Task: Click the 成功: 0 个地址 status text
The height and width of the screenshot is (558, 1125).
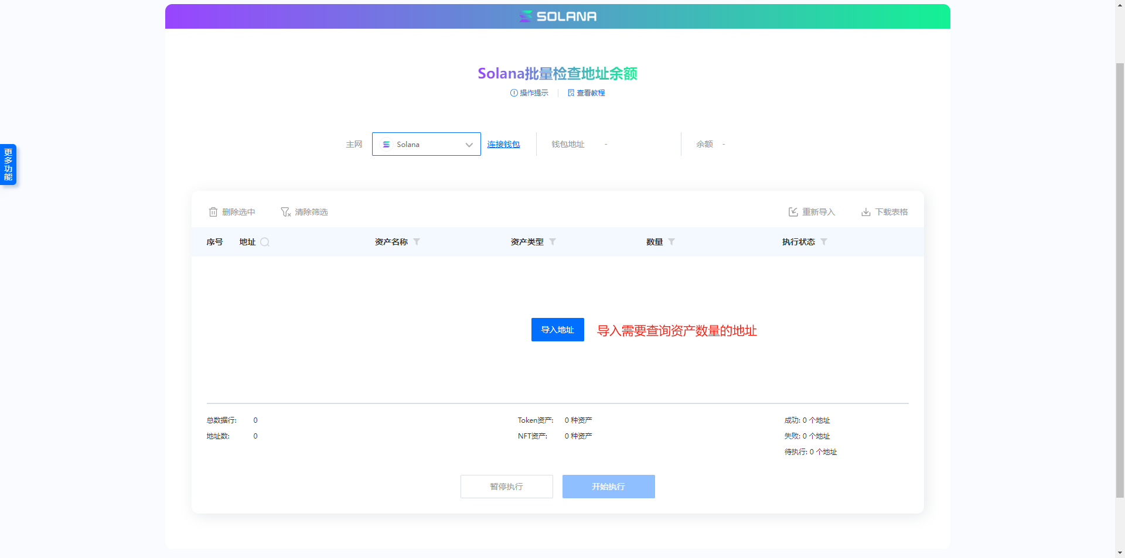Action: [x=807, y=420]
